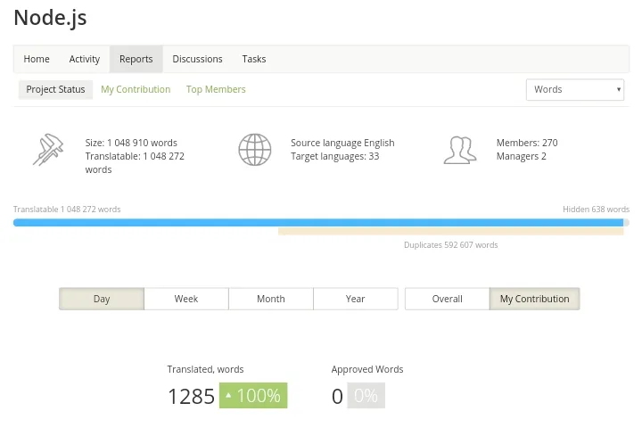Click the globe languages icon
Viewport: 642px width, 436px height.
255,150
